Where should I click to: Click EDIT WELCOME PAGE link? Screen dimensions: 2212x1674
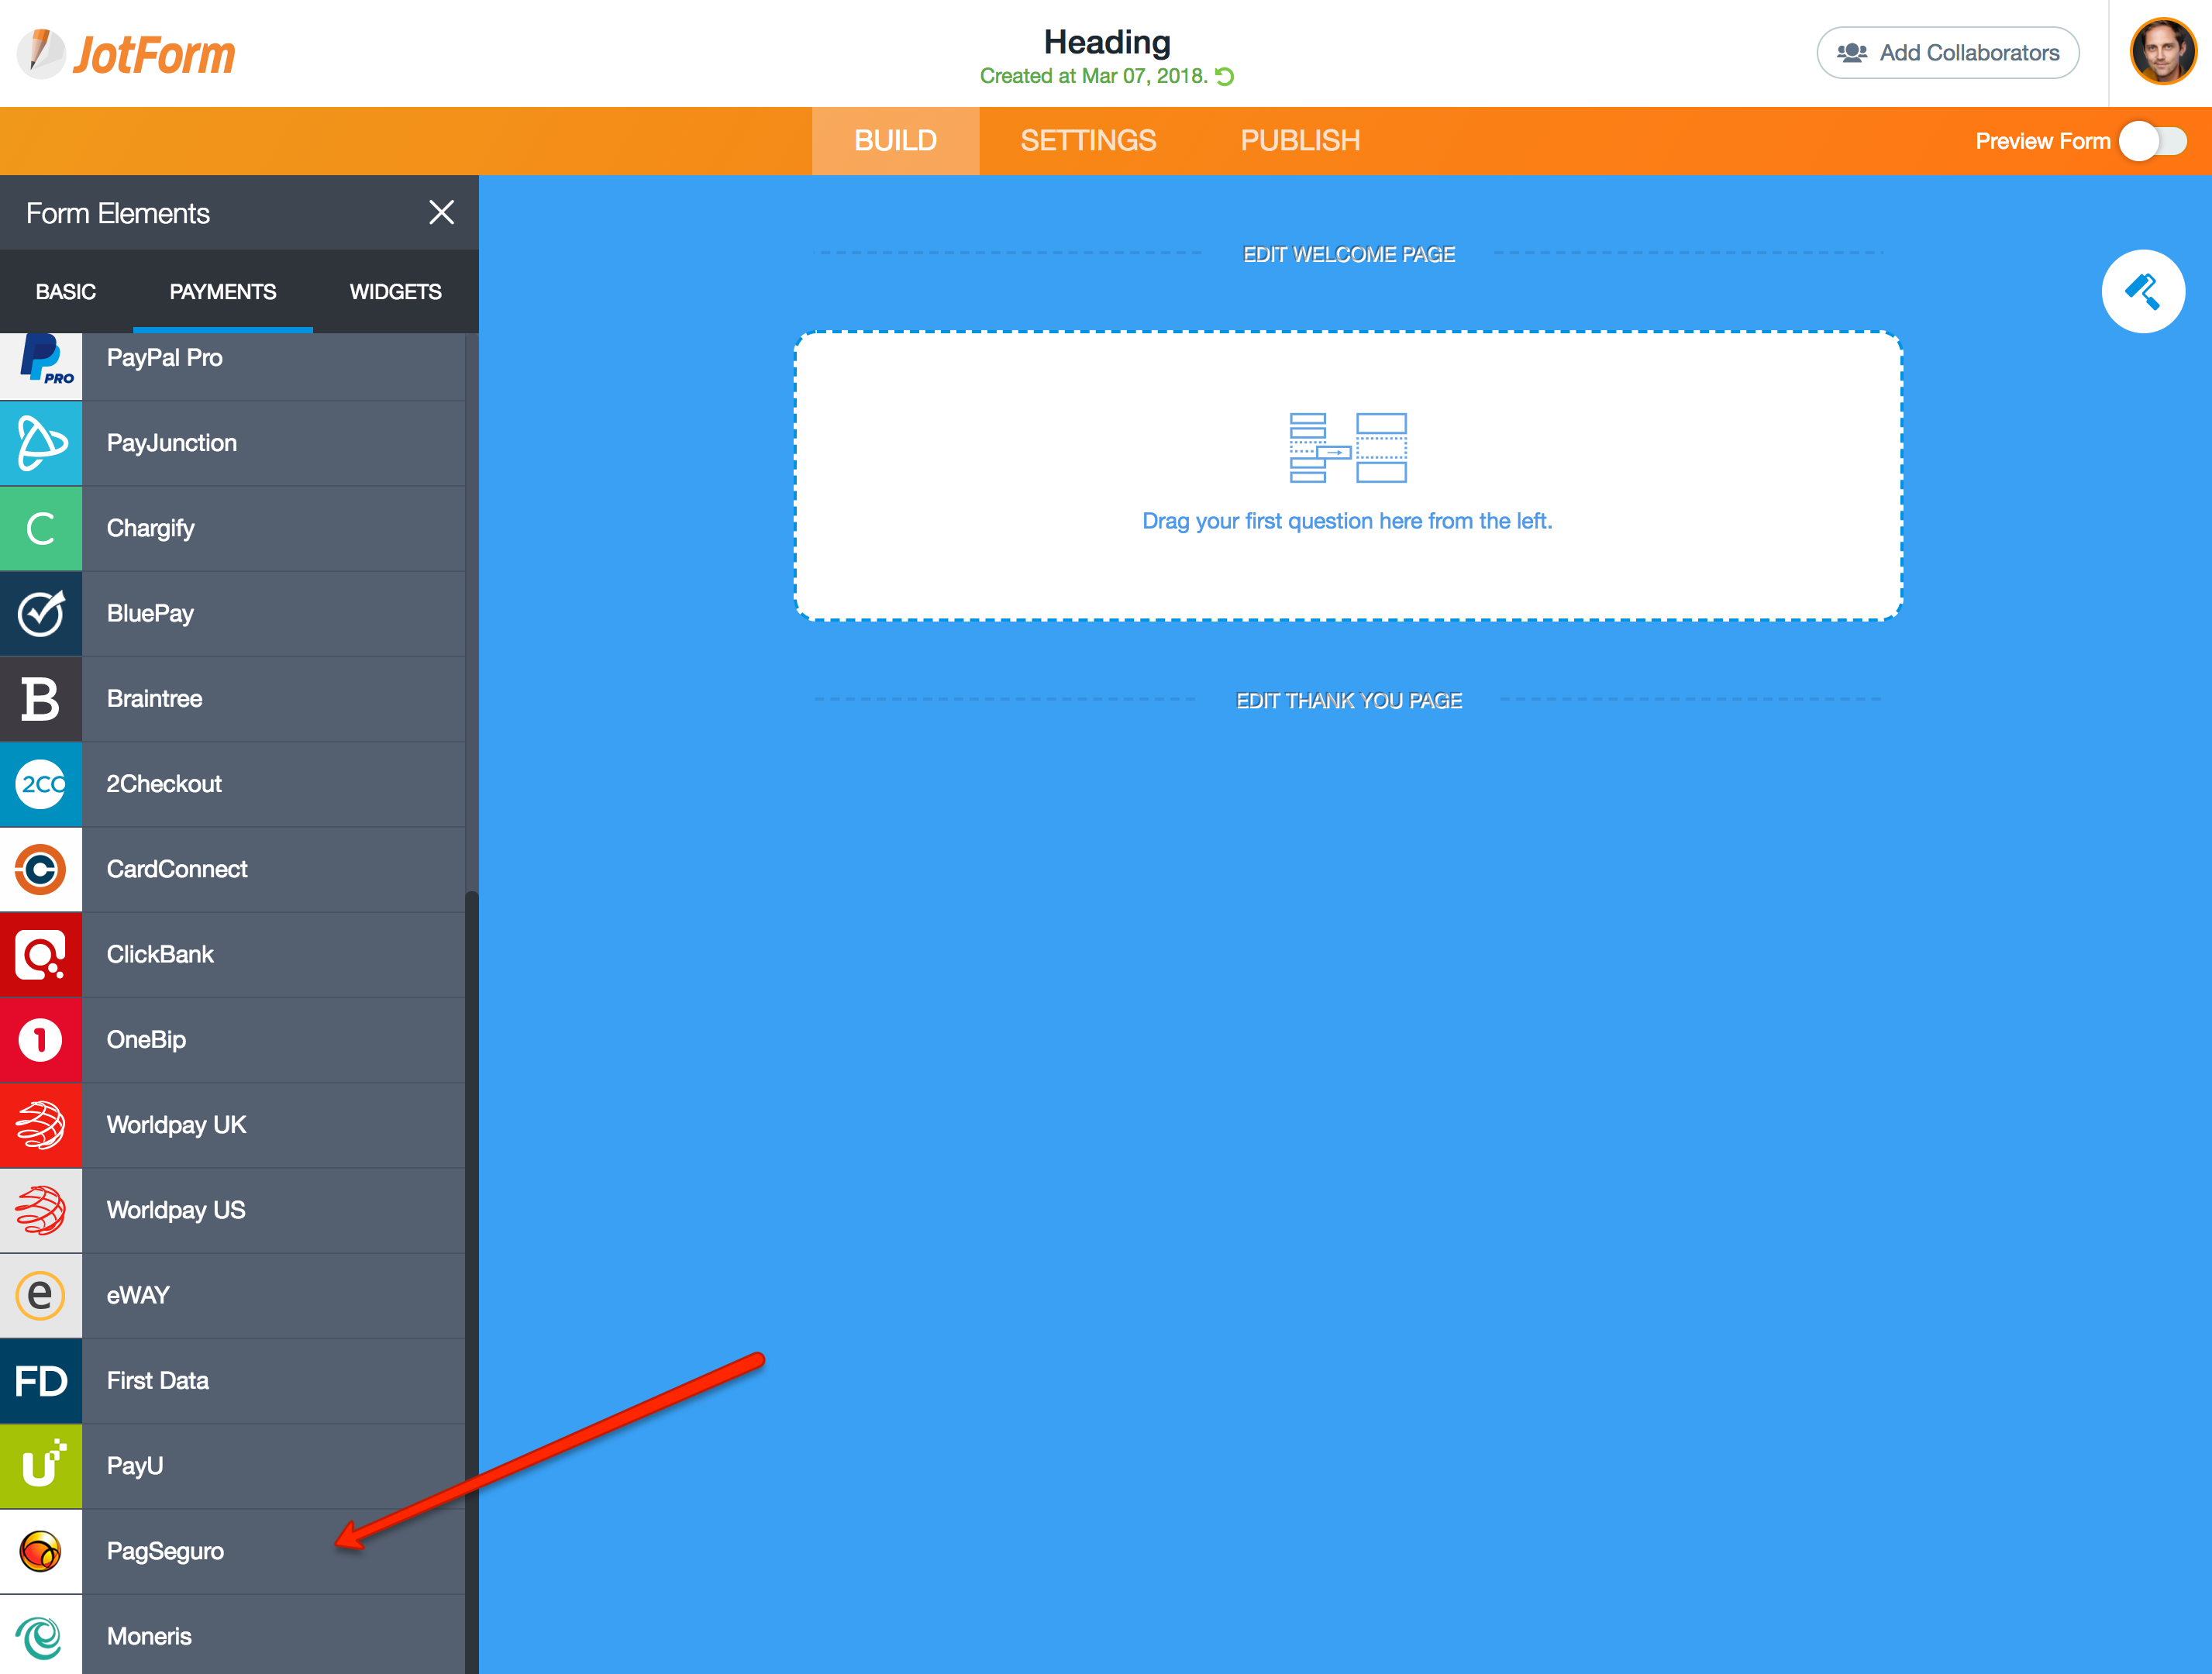point(1348,254)
